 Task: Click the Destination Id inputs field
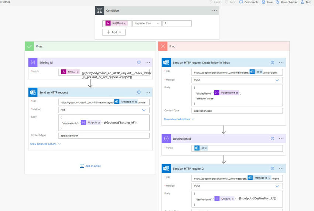click(x=237, y=148)
